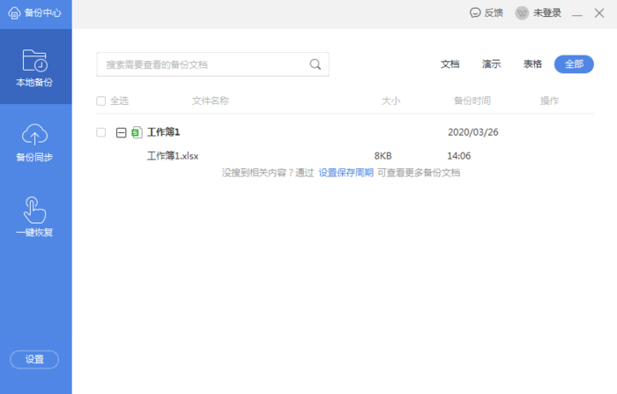Open 一键恢复 from the sidebar

click(34, 217)
